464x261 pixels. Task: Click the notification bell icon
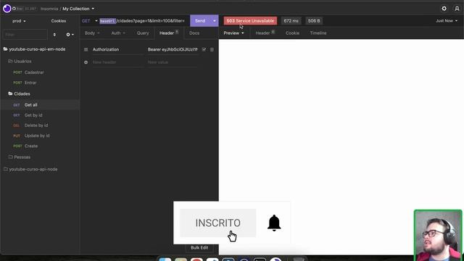click(274, 223)
